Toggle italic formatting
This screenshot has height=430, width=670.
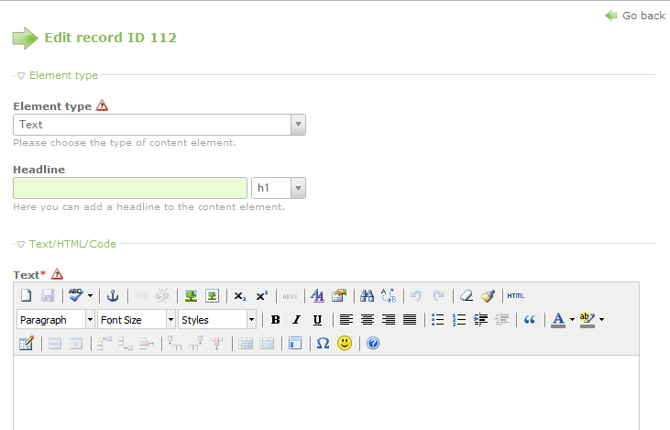[296, 320]
